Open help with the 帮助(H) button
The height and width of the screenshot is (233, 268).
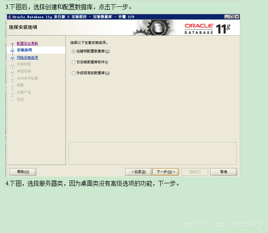(x=23, y=172)
